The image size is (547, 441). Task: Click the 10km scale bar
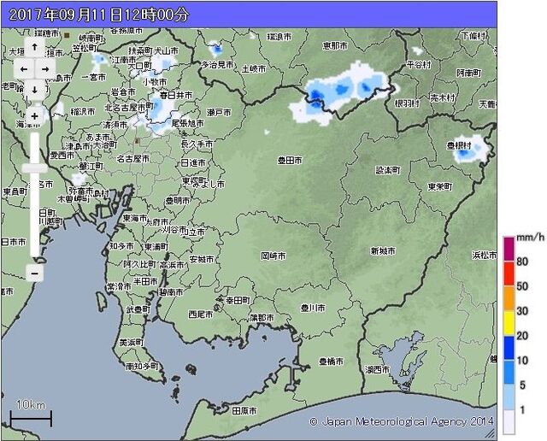point(31,418)
